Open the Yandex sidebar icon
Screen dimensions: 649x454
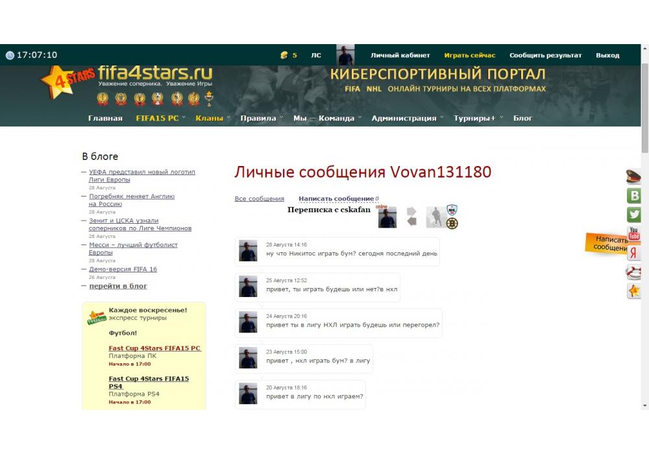click(633, 253)
